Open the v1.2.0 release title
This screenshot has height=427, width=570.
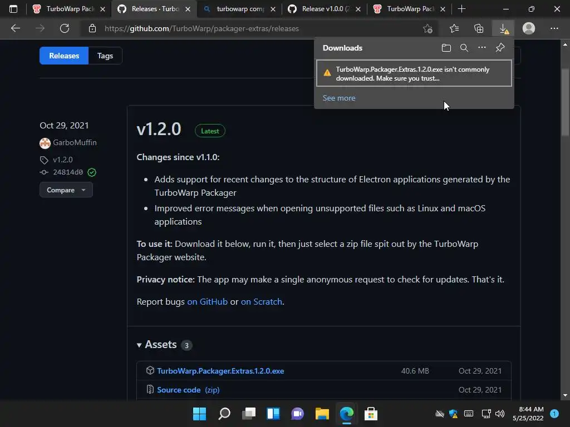click(159, 129)
